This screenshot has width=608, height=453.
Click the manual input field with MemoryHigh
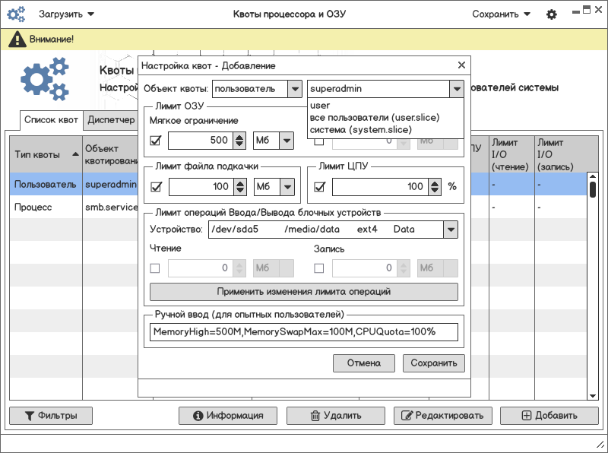[x=304, y=332]
